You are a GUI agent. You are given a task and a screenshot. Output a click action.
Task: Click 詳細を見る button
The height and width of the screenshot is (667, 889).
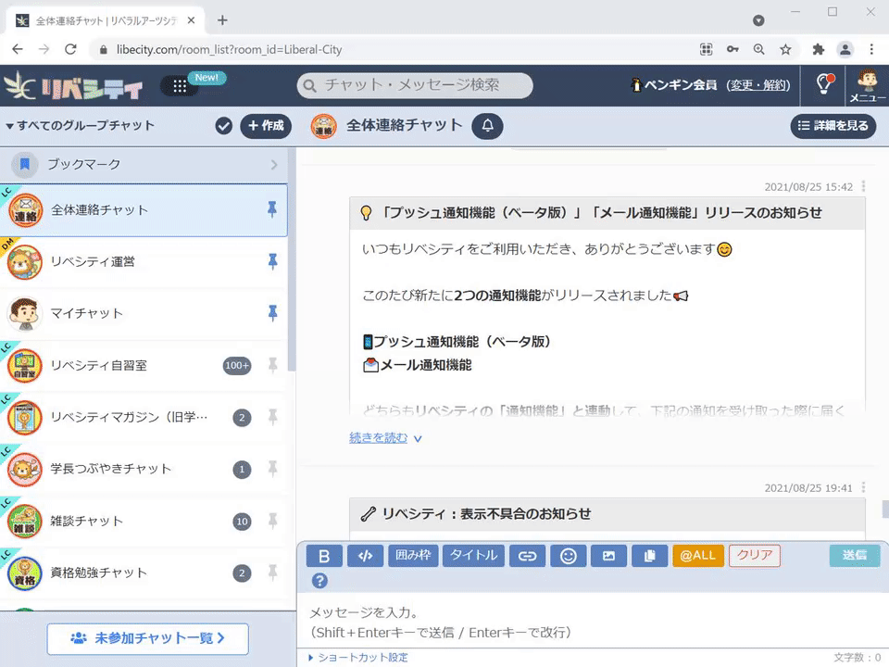coord(833,125)
